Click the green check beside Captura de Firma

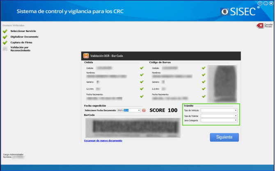coord(5,42)
